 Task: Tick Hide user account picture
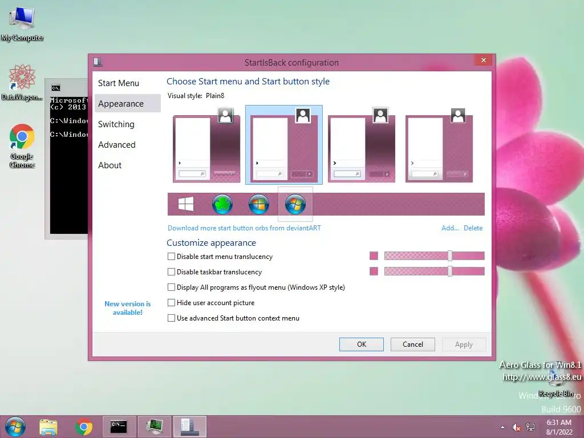pos(171,302)
